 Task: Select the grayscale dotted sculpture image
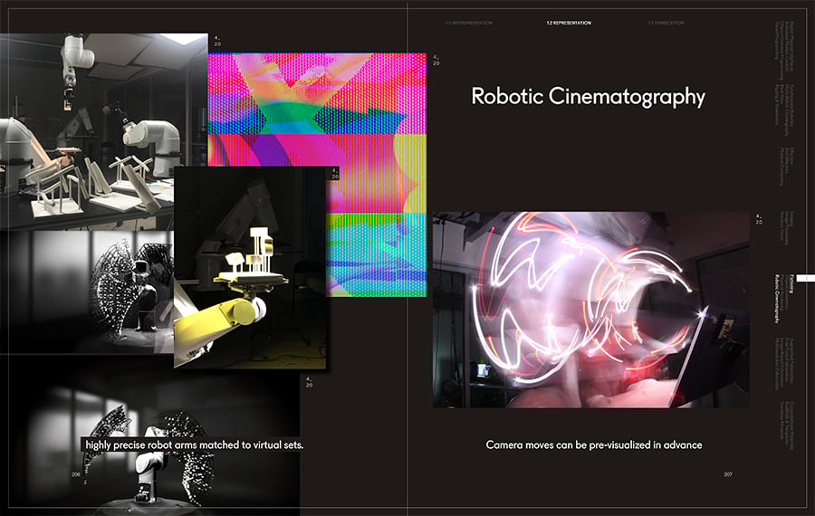click(87, 292)
